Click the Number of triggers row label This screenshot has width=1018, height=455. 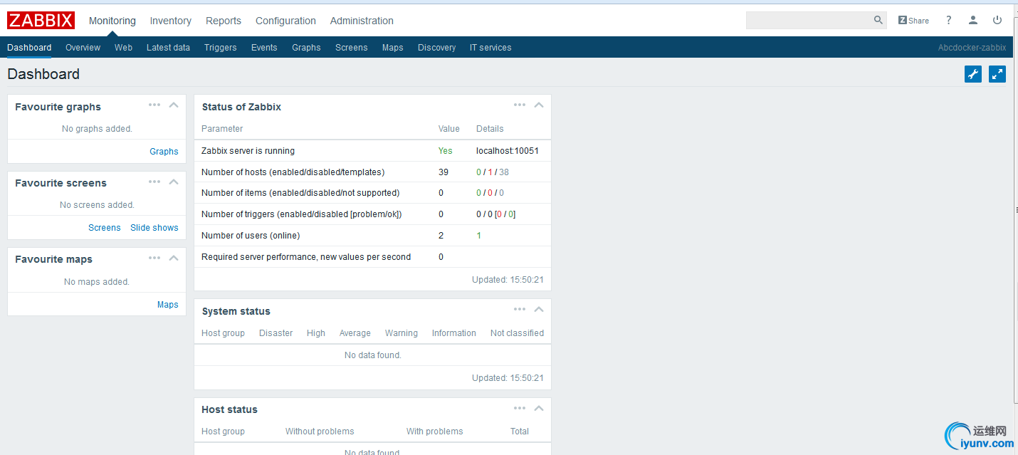(x=302, y=214)
